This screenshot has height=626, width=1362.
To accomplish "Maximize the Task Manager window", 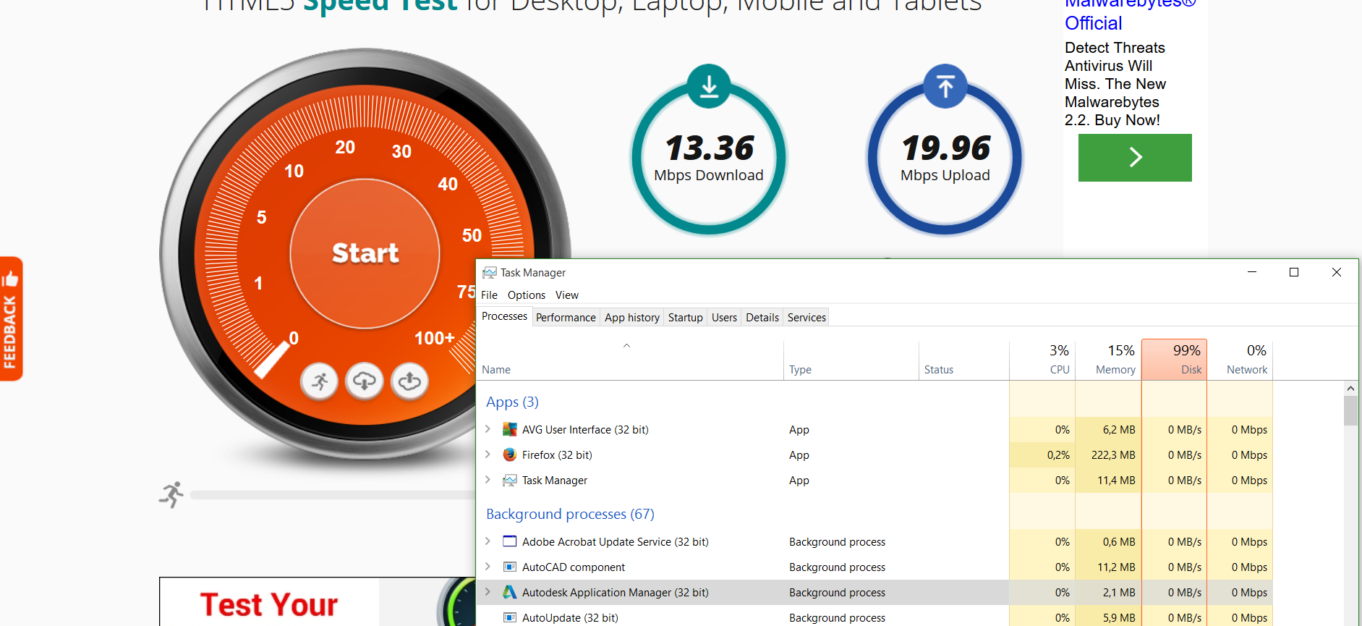I will tap(1294, 272).
